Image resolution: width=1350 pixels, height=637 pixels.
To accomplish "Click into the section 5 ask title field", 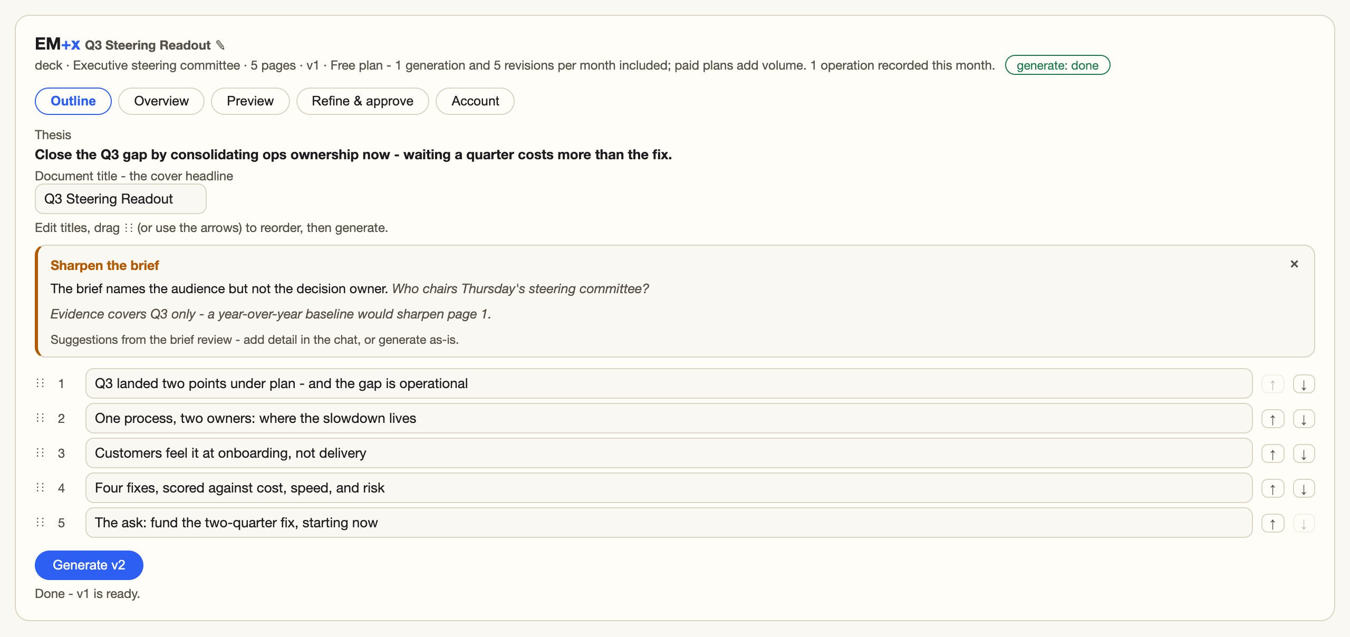I will tap(669, 523).
